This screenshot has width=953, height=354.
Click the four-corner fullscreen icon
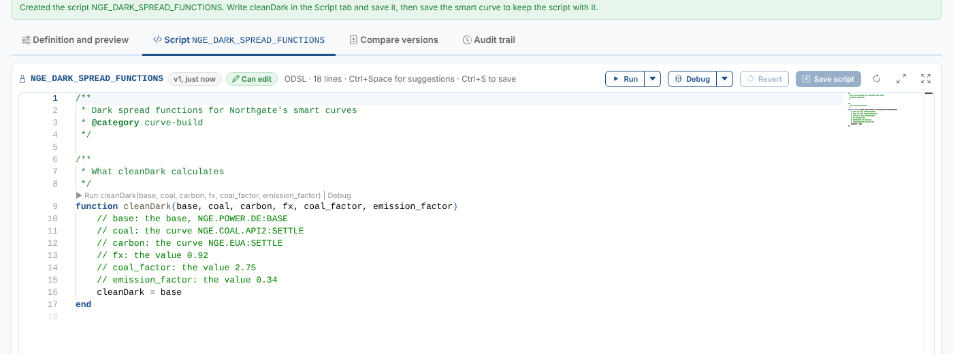point(926,79)
